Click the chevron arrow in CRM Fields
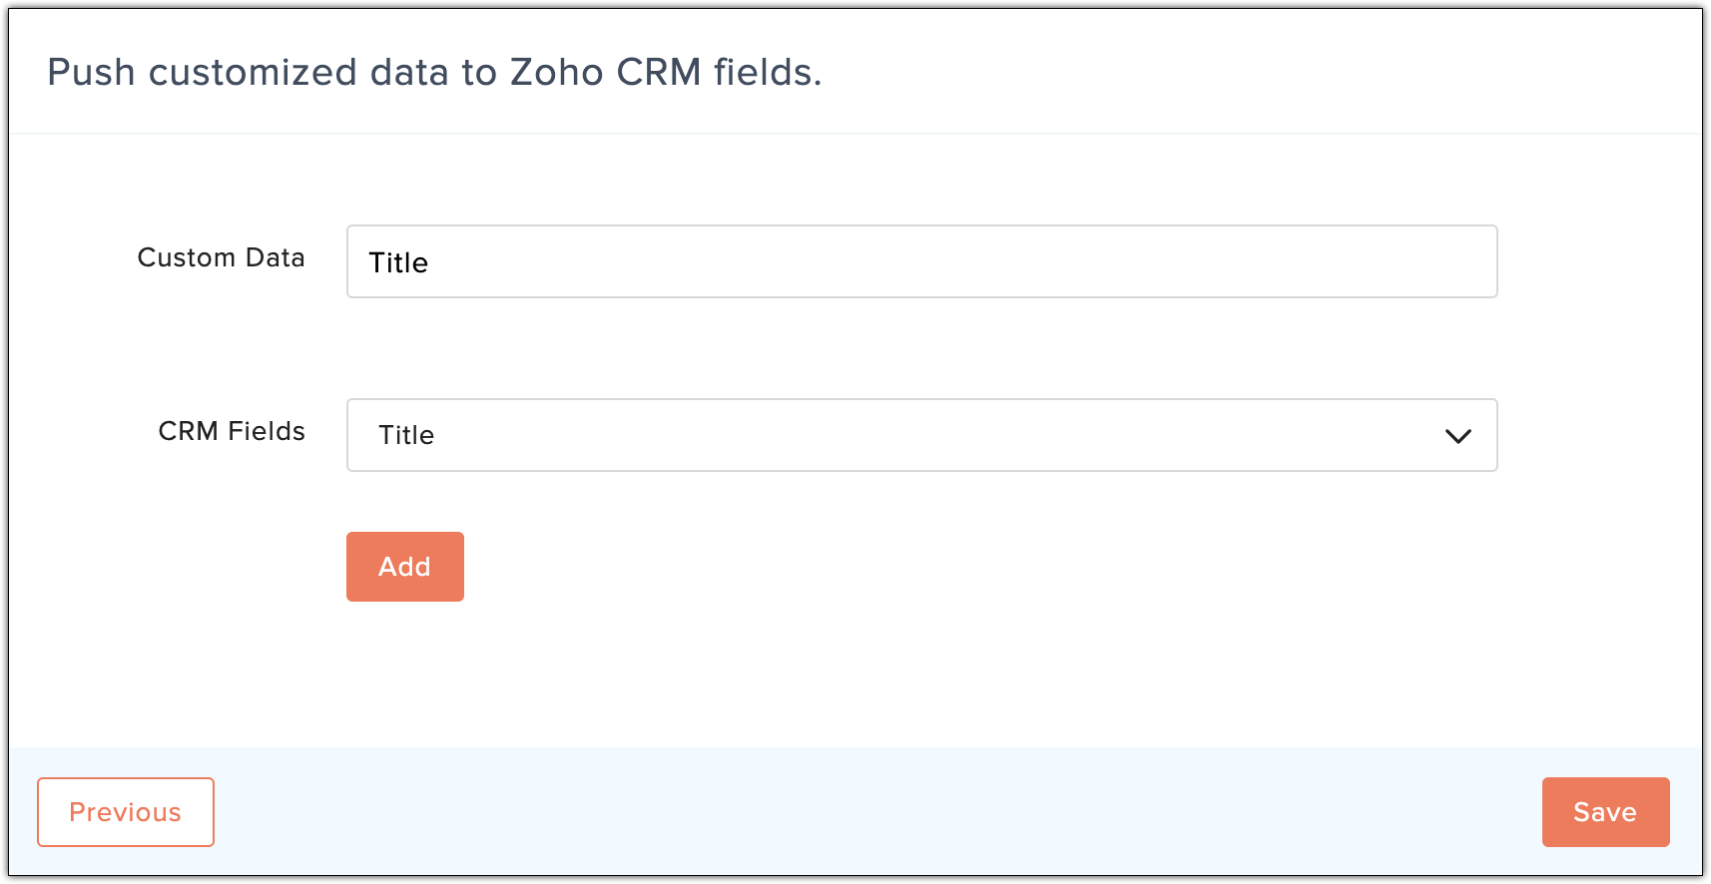 coord(1458,436)
